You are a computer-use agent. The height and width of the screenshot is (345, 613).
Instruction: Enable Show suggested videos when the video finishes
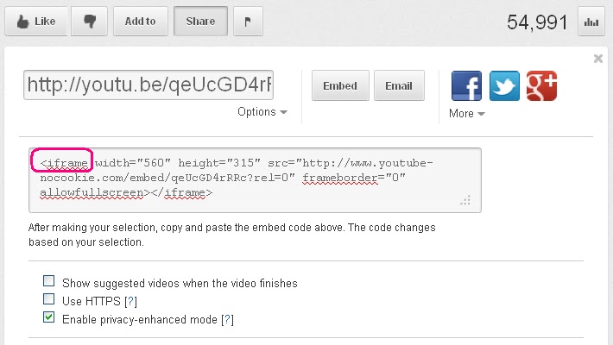49,282
